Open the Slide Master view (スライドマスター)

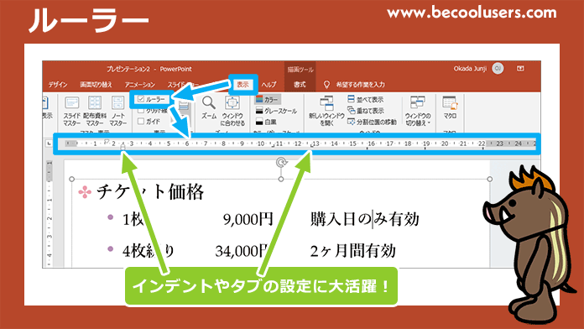coord(71,111)
